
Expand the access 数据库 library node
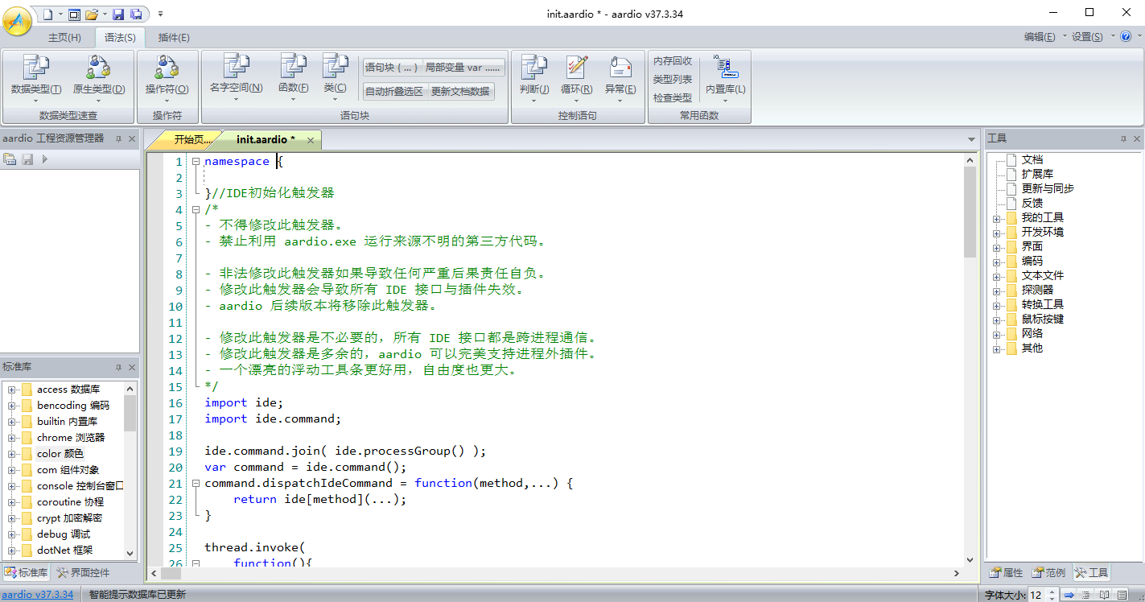point(12,390)
